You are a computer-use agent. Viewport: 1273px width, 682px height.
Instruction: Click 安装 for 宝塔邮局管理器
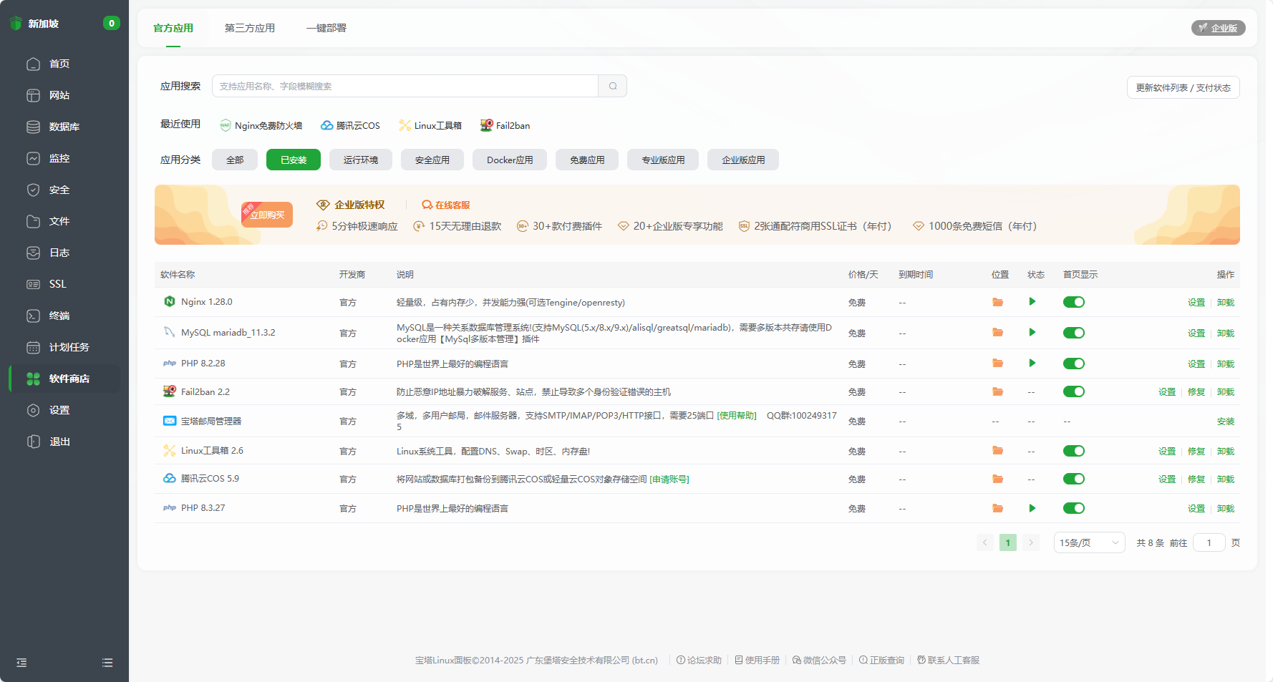(1225, 422)
